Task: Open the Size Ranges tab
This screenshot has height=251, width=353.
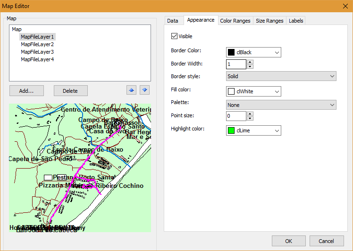Action: tap(269, 21)
